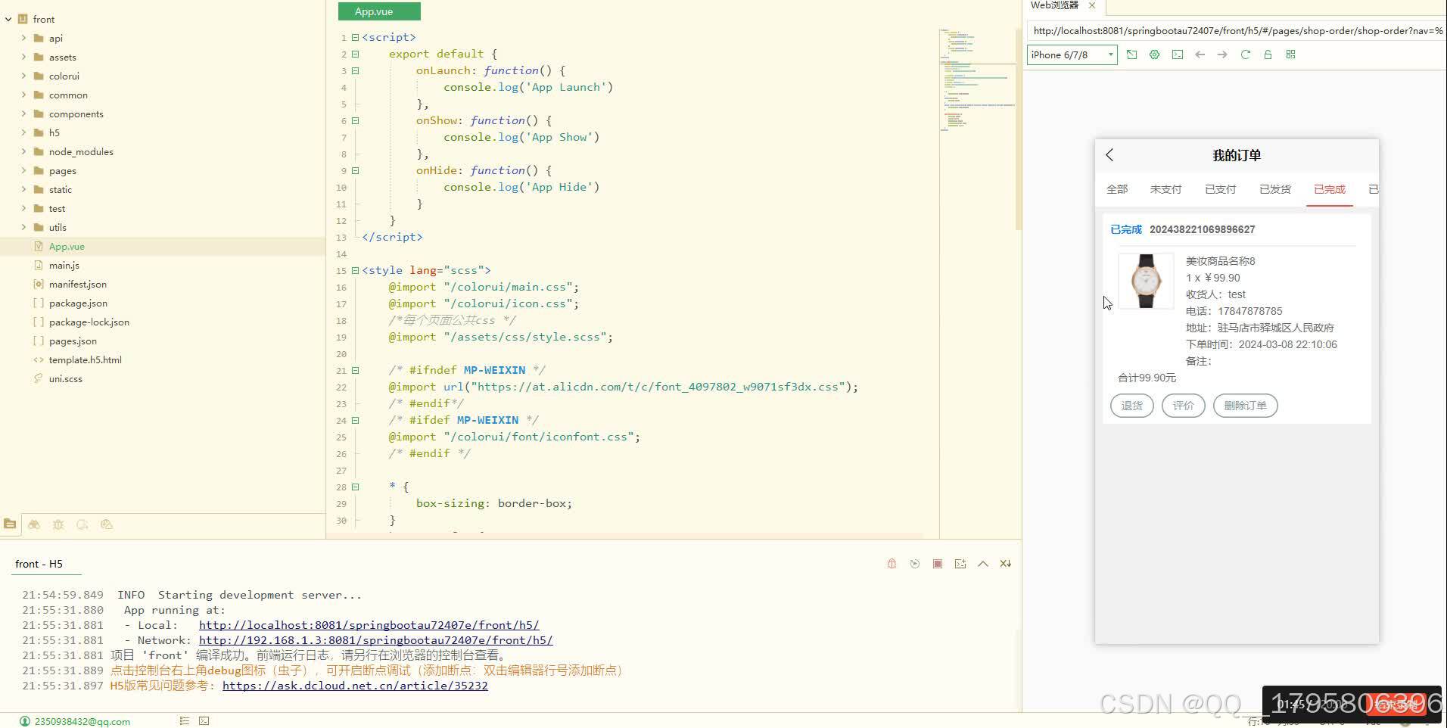The image size is (1447, 728).
Task: Click the watch product thumbnail
Action: point(1146,281)
